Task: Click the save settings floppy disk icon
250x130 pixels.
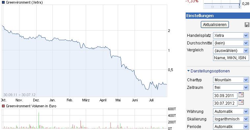Action: point(247,25)
